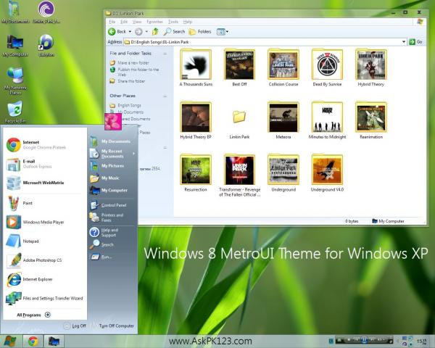Open My Network Places desktop icon
The width and height of the screenshot is (435, 348).
15,81
